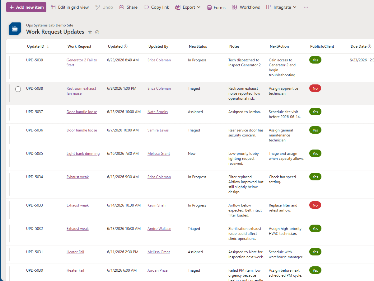Open Restroom exhaust fan noise link

[x=81, y=91]
